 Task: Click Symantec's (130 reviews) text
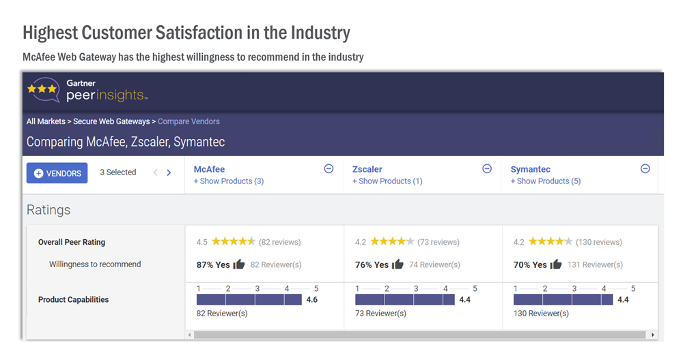[x=599, y=242]
